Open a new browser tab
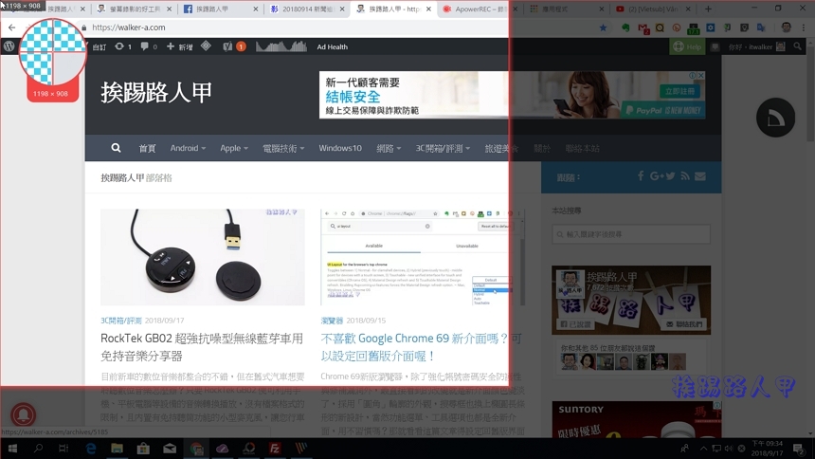815x459 pixels. coord(708,9)
